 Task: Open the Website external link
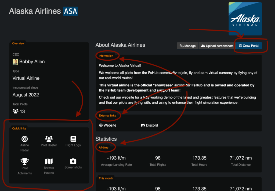(108, 125)
